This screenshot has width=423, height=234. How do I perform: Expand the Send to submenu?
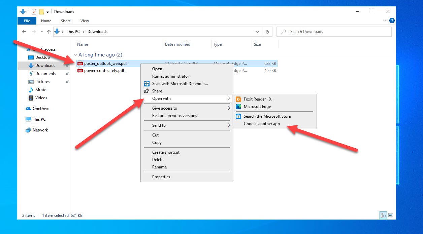pos(229,125)
